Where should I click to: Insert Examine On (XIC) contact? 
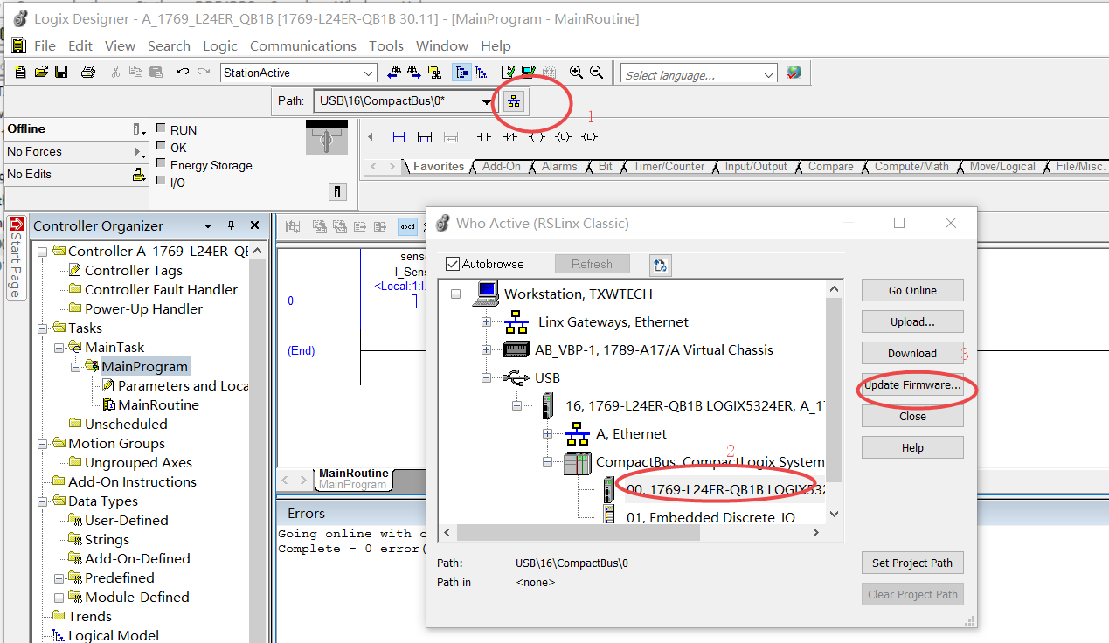(x=483, y=137)
